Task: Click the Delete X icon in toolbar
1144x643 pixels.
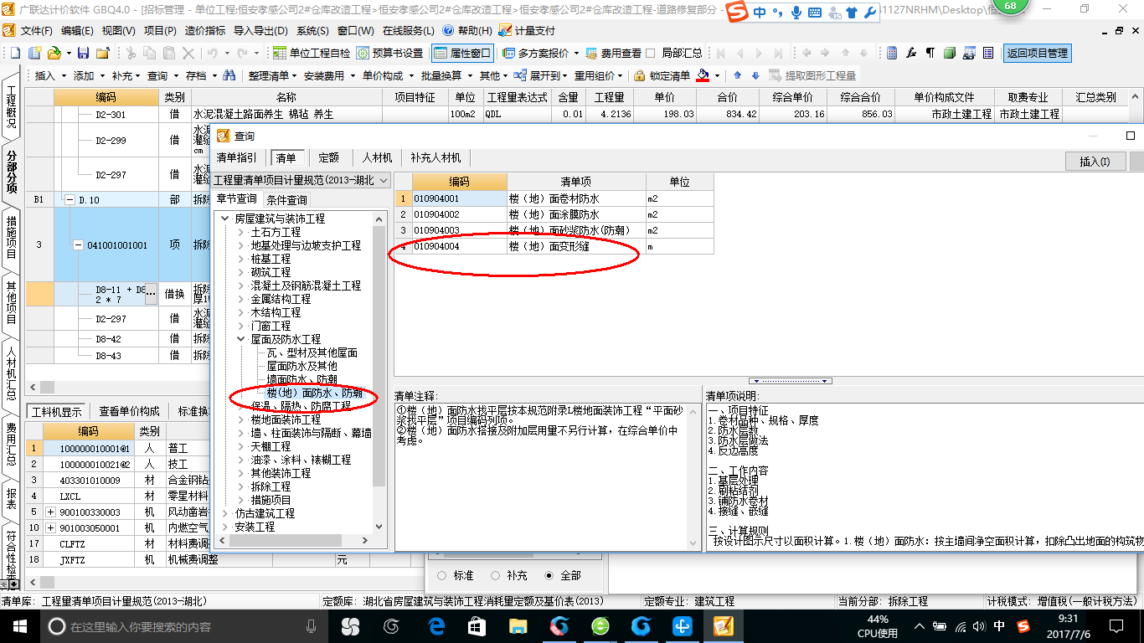Action: click(187, 53)
